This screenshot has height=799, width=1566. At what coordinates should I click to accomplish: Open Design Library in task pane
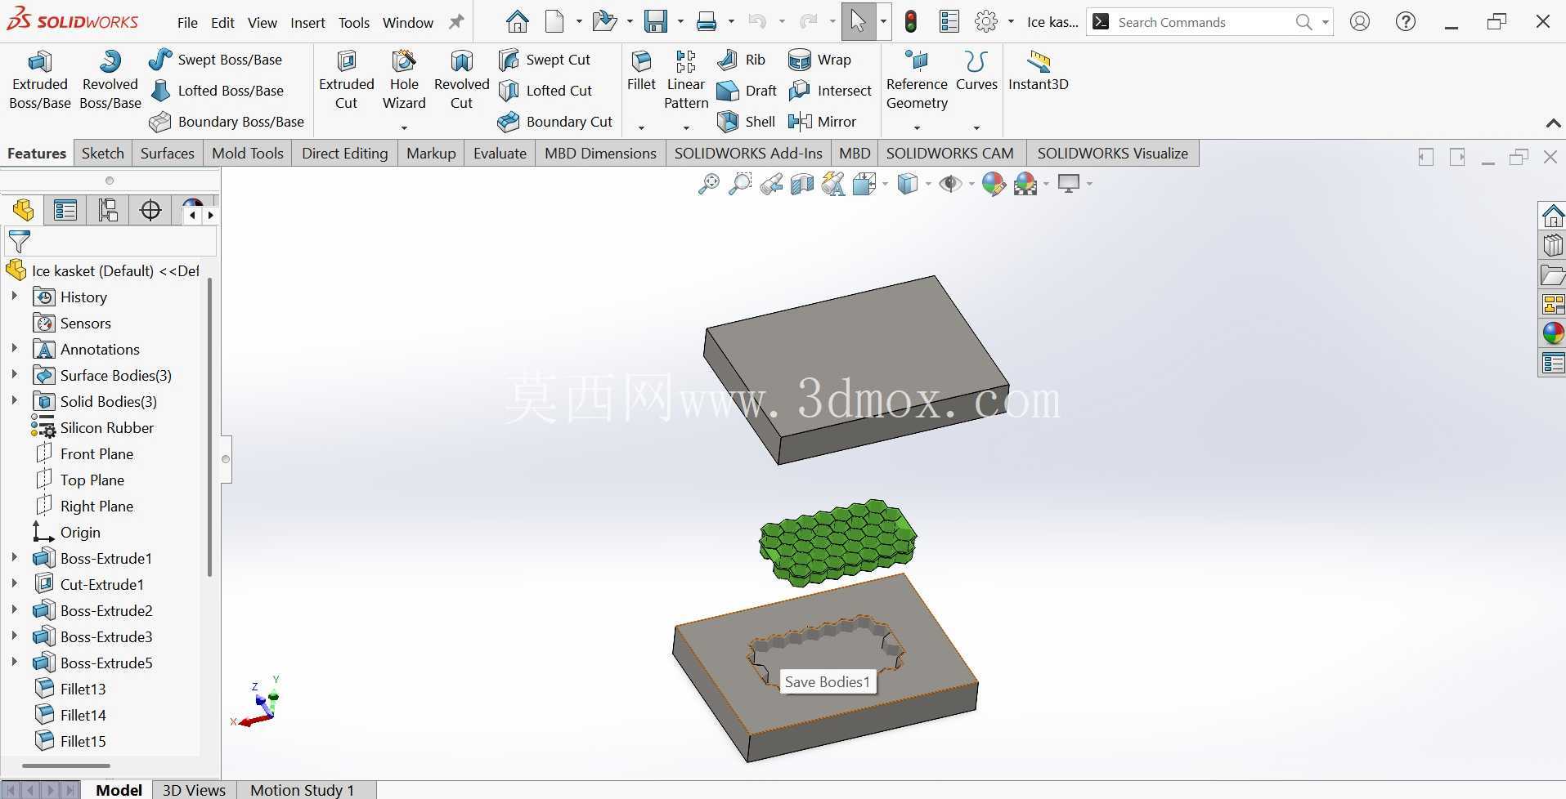[x=1553, y=245]
